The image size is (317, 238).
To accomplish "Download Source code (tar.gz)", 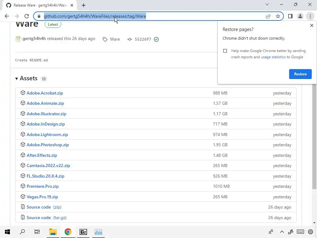I will (x=46, y=218).
